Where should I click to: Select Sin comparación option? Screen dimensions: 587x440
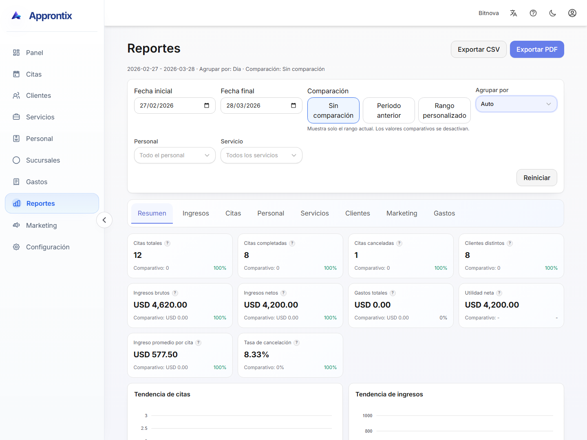[x=333, y=110]
